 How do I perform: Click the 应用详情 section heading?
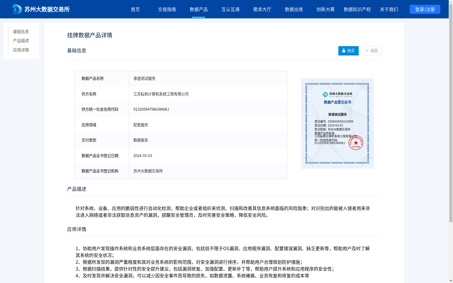click(77, 229)
